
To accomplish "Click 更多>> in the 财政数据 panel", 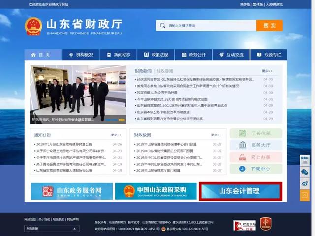I will 216,135.
